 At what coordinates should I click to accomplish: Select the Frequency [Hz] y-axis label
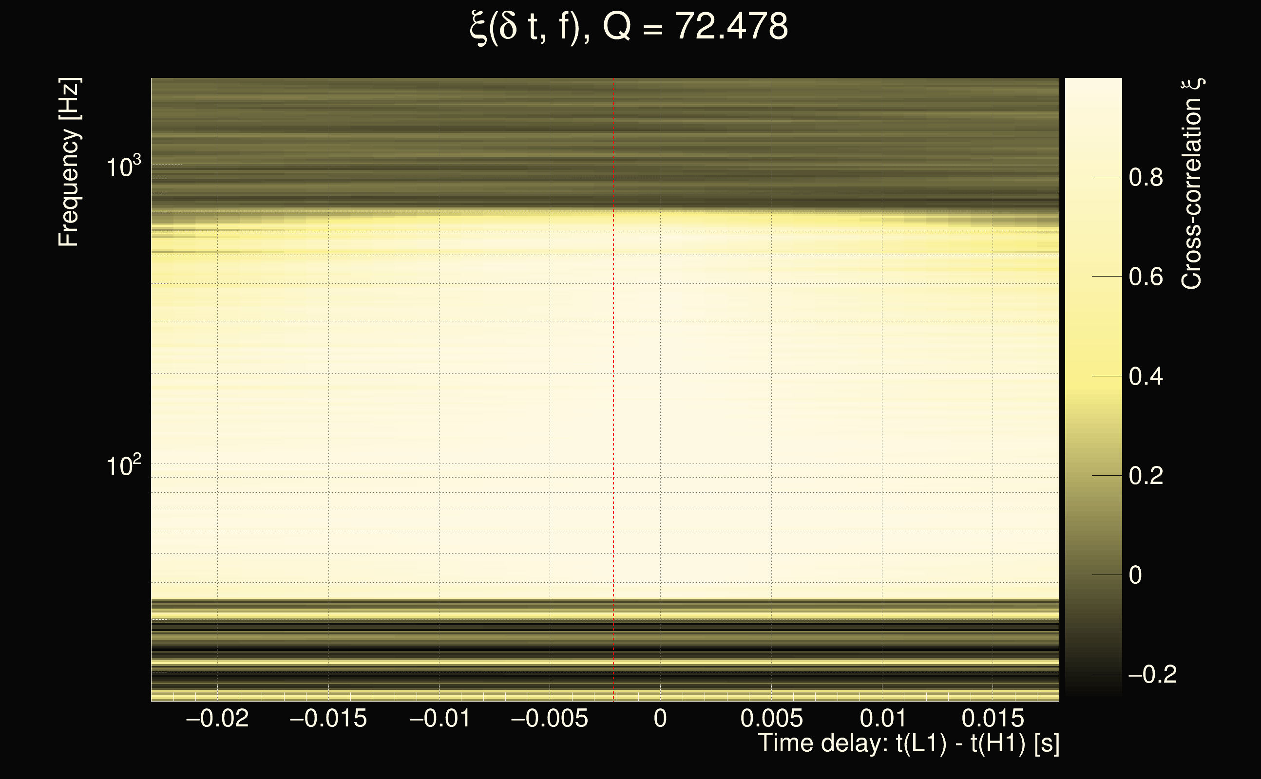69,162
